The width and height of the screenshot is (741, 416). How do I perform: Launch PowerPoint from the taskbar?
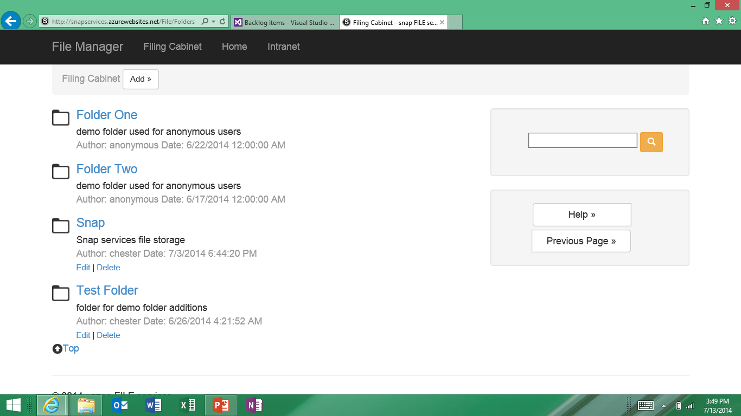point(221,405)
